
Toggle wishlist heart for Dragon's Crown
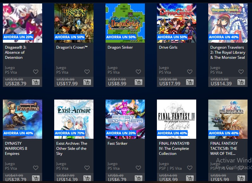point(87,72)
